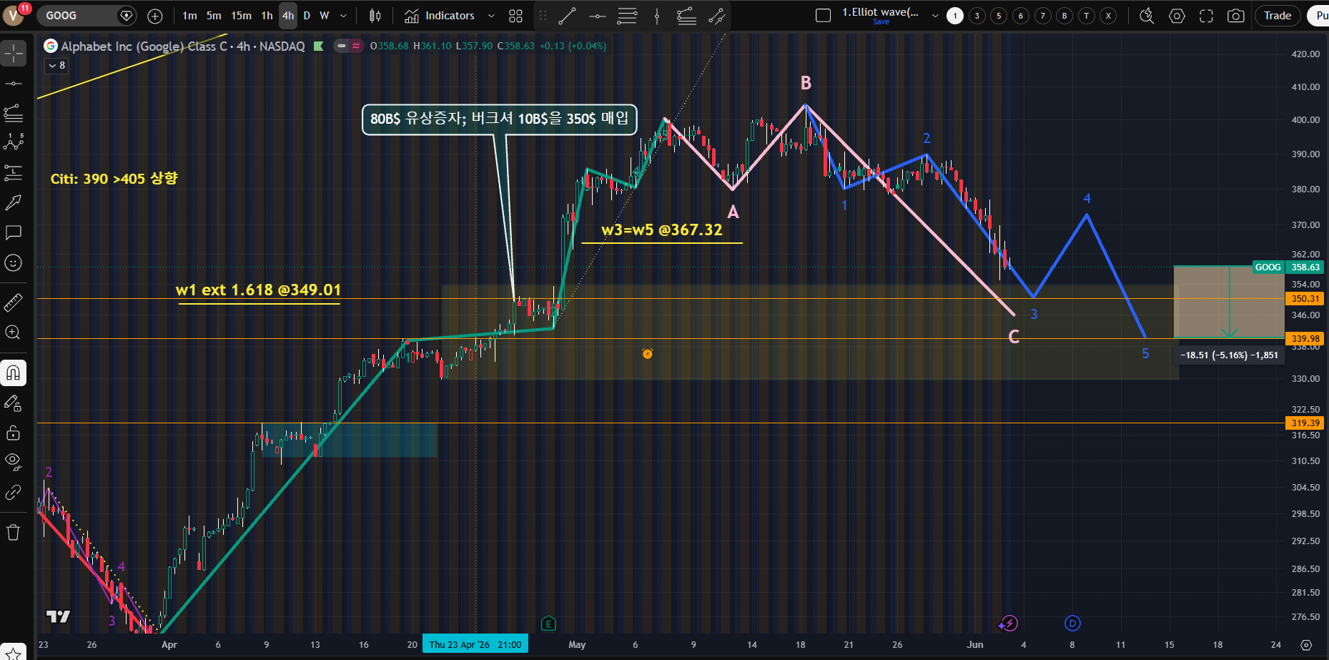Click the TradingView logo on chart
This screenshot has width=1329, height=660.
click(58, 616)
